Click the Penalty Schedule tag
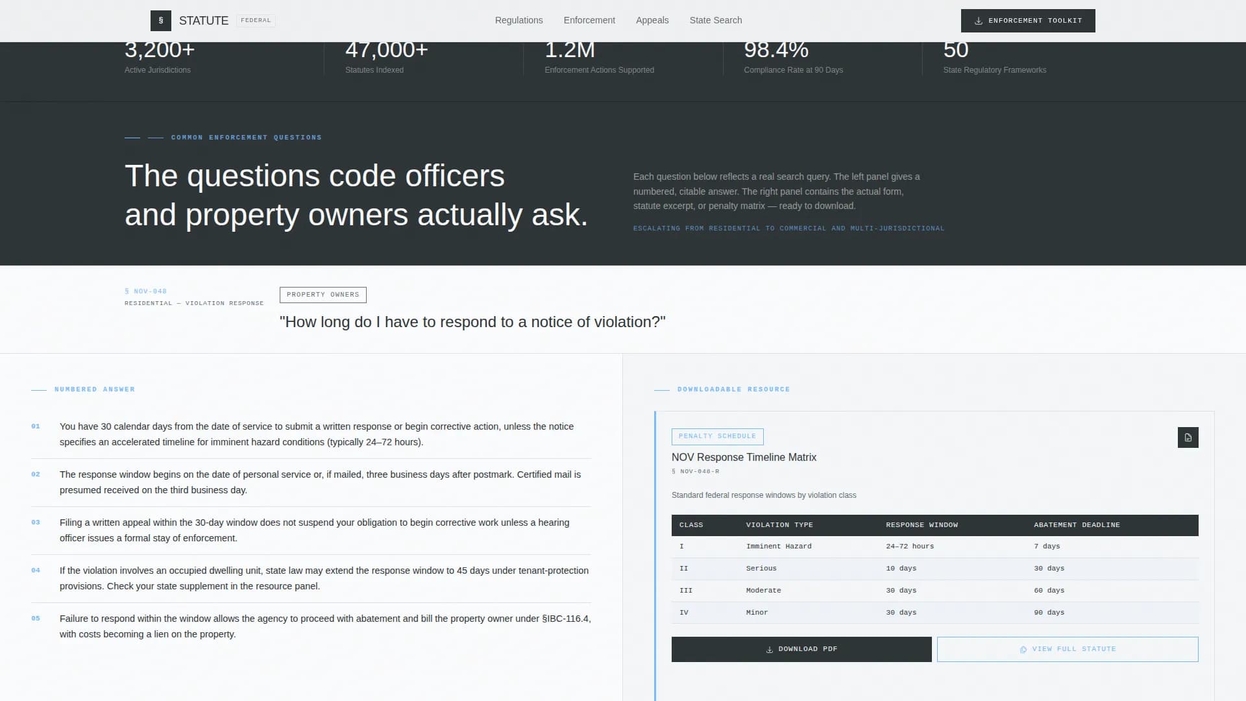 click(x=717, y=436)
